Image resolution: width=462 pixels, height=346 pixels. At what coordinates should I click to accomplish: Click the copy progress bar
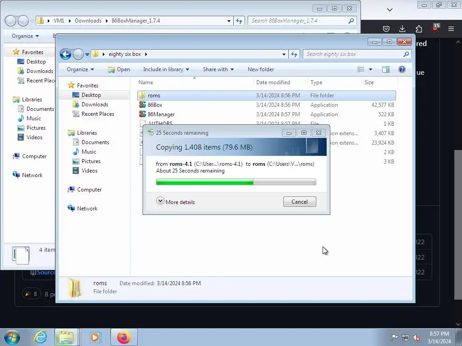236,182
